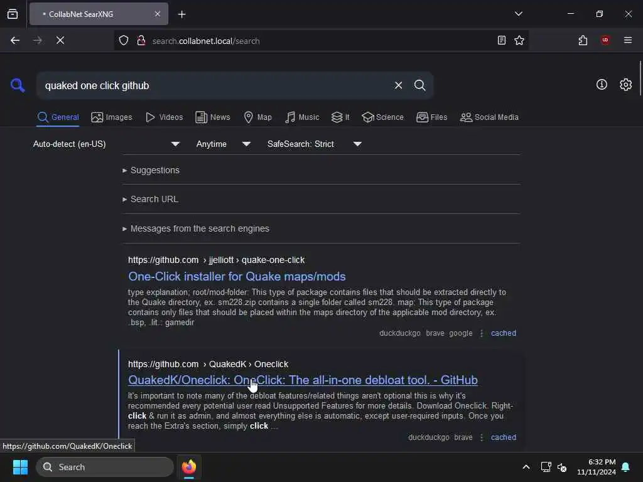Click 'brave' label under QuakedK result
Viewport: 643px width, 482px height.
pyautogui.click(x=463, y=437)
